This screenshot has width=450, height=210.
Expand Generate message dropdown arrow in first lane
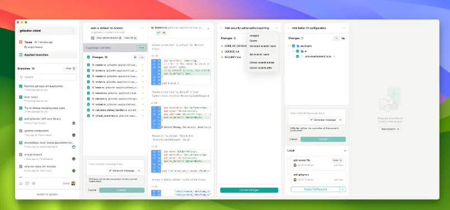139,171
